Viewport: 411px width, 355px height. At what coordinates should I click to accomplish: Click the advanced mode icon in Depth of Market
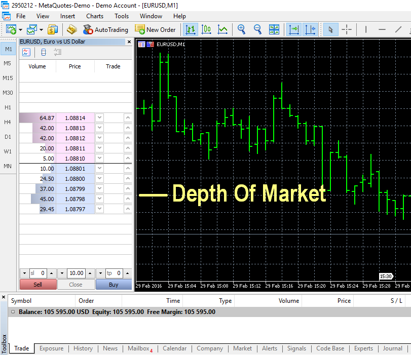[x=58, y=52]
